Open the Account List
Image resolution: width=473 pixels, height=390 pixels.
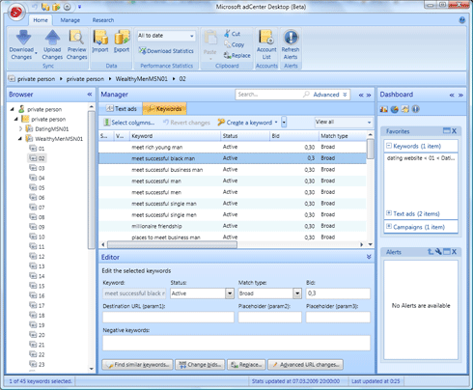pos(266,44)
